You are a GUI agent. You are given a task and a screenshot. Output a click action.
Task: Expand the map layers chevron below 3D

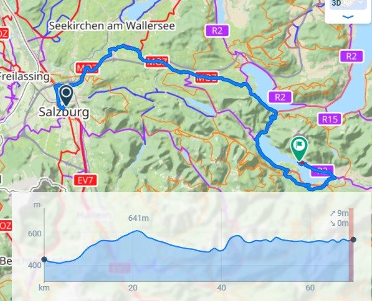(x=348, y=17)
